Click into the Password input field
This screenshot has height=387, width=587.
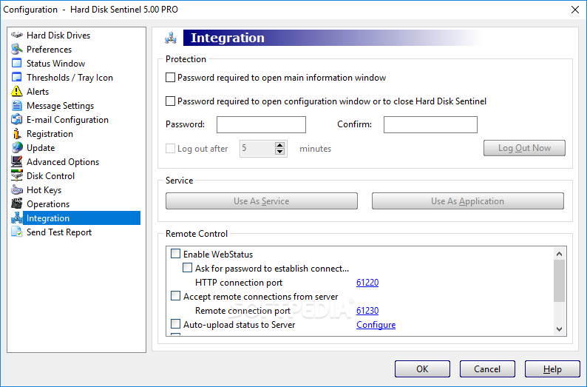[261, 124]
